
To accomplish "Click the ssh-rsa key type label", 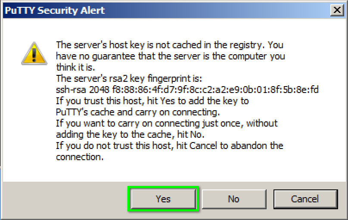I will [x=71, y=90].
